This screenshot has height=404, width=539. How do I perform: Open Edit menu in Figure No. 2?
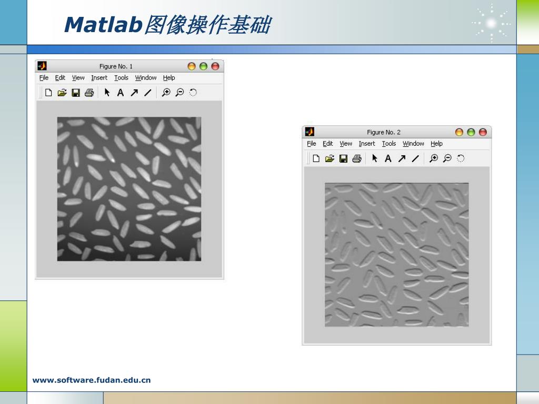pyautogui.click(x=327, y=144)
